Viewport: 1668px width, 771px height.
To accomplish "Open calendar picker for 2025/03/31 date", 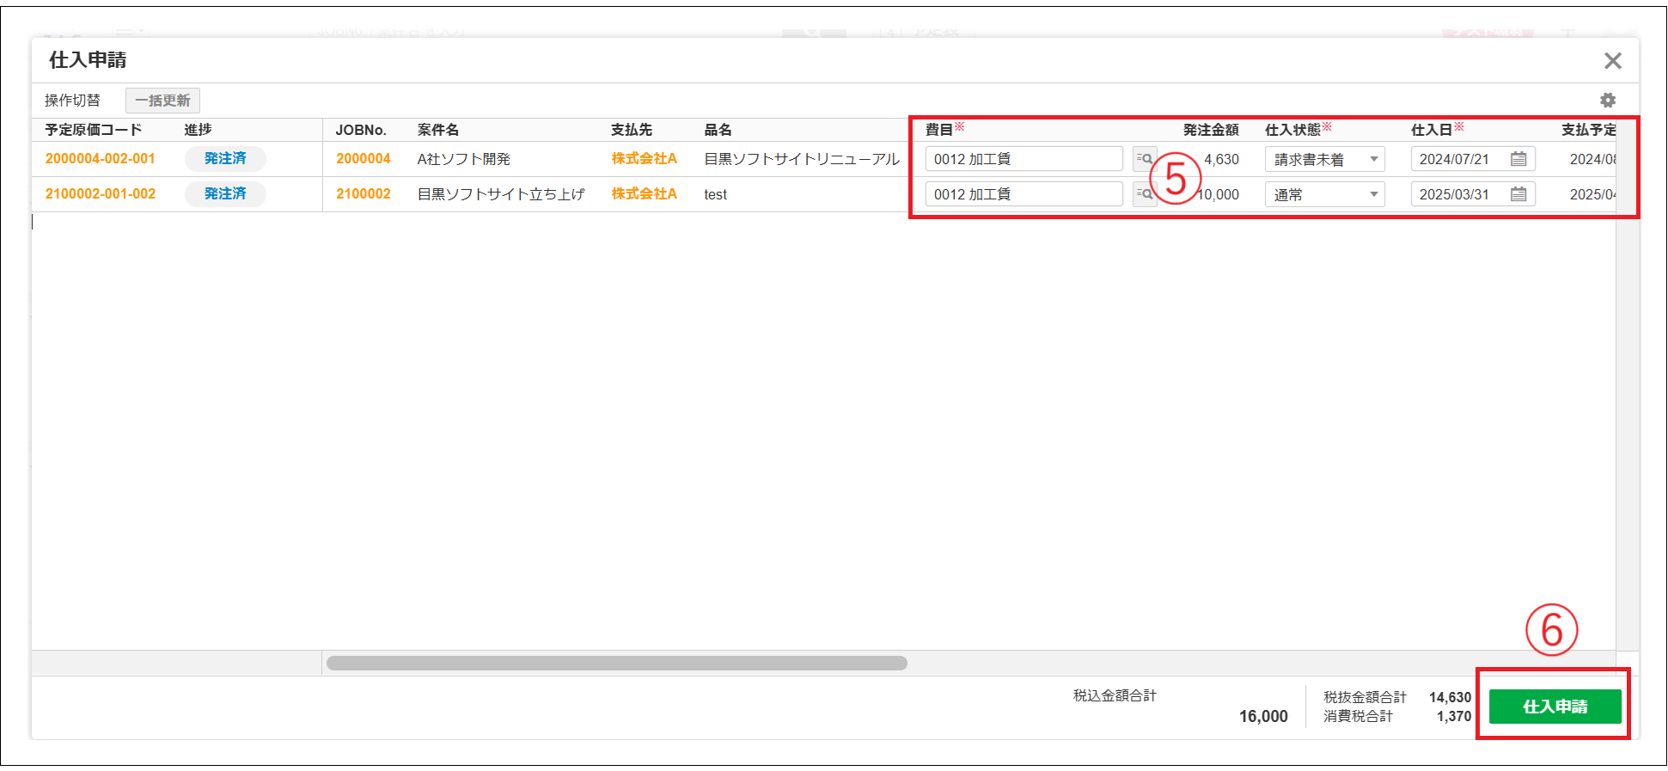I will tap(1518, 194).
